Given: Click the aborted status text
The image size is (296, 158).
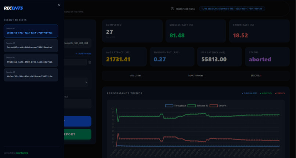Looking at the screenshot, I should point(260,59).
